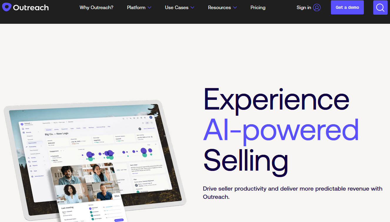Expand the Platform dropdown menu
The image size is (390, 222).
tap(139, 8)
